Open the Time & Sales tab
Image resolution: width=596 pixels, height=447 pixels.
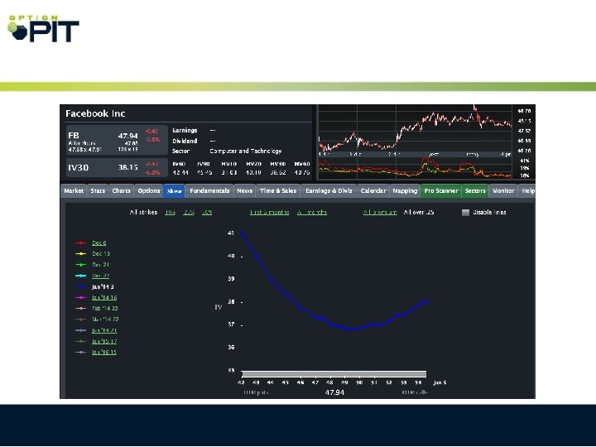click(x=278, y=191)
